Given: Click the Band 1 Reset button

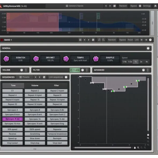Looking at the screenshot, I should tap(130, 40).
